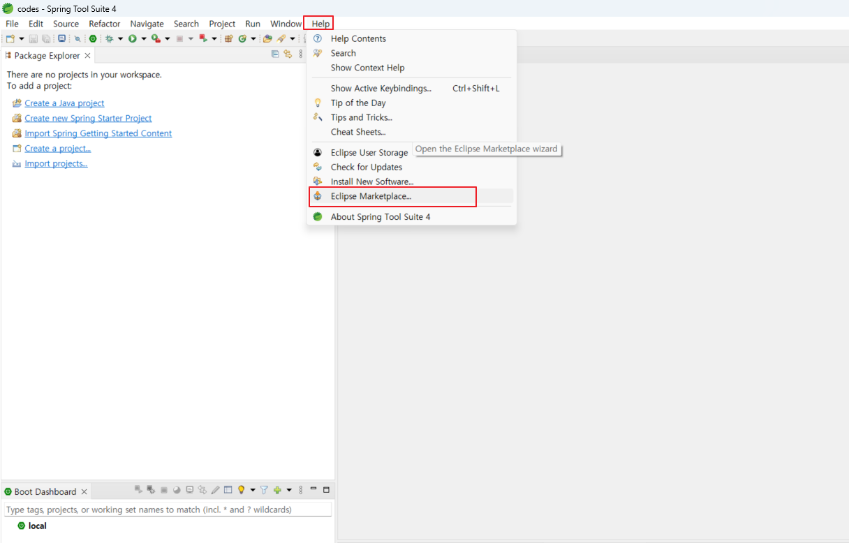Open the terminal console toolbar icon

tap(61, 38)
